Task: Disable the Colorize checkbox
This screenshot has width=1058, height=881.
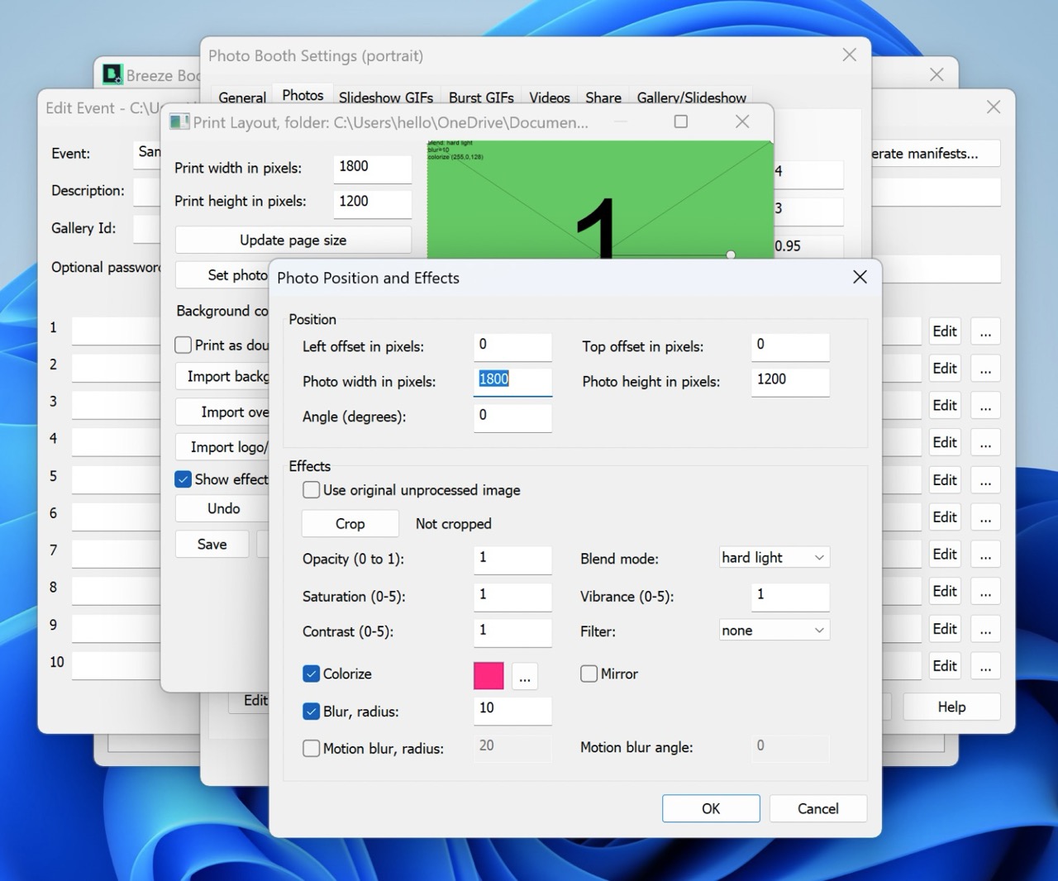Action: tap(312, 674)
